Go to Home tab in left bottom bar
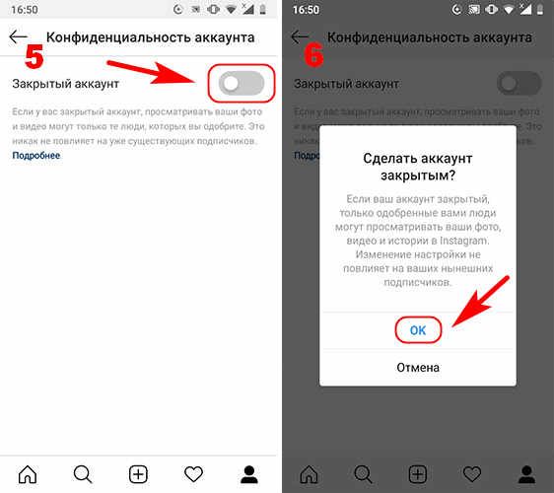This screenshot has height=493, width=554. pyautogui.click(x=28, y=474)
